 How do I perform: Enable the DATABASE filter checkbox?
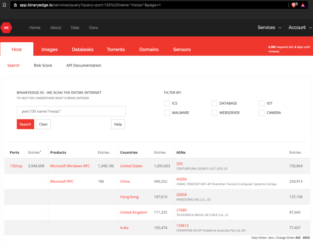pyautogui.click(x=214, y=103)
